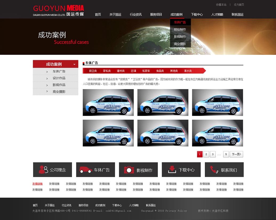Click the people icon beside 公司理念

[x=43, y=170]
